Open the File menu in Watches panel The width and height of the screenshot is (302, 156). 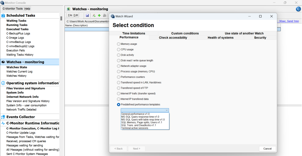[70, 15]
